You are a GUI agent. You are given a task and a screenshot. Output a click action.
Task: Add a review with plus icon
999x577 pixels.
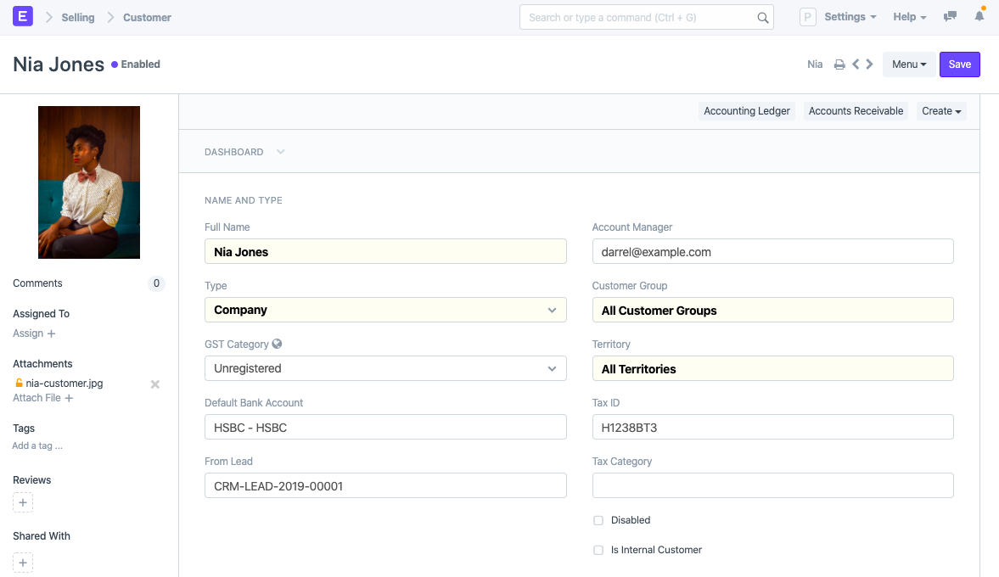(23, 503)
